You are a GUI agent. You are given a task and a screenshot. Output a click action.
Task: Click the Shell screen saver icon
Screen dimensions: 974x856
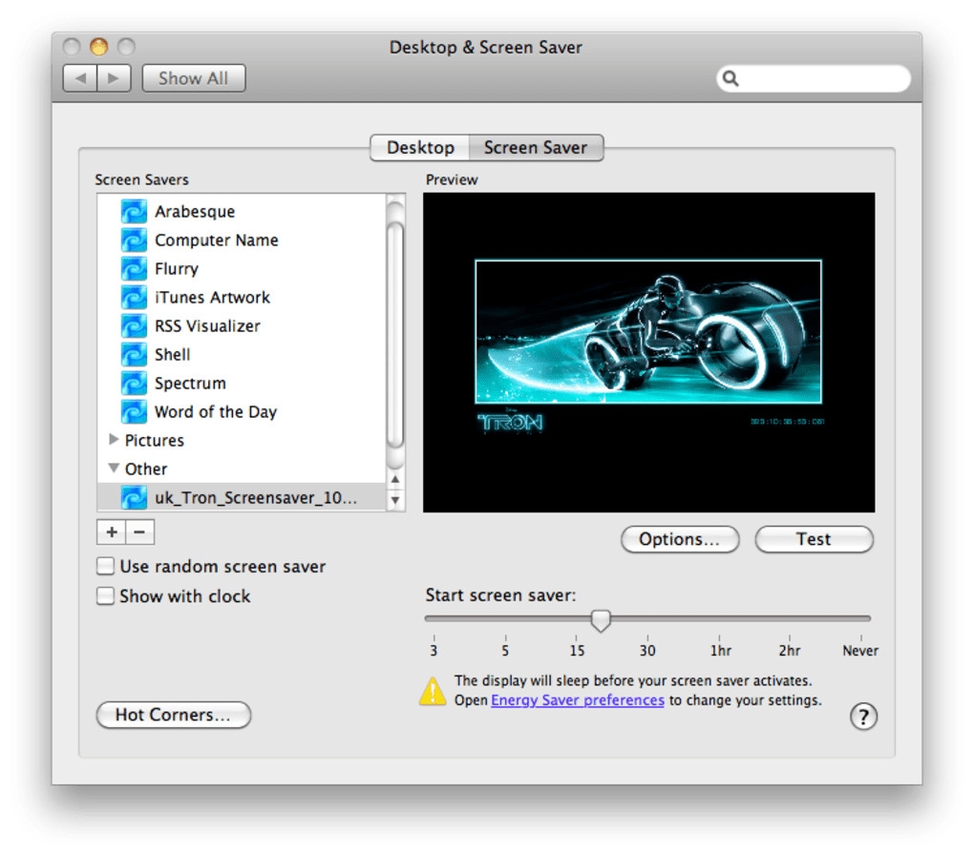click(134, 354)
